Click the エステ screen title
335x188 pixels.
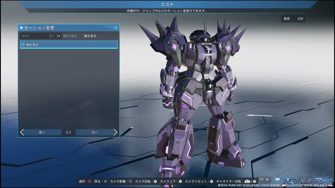(167, 4)
